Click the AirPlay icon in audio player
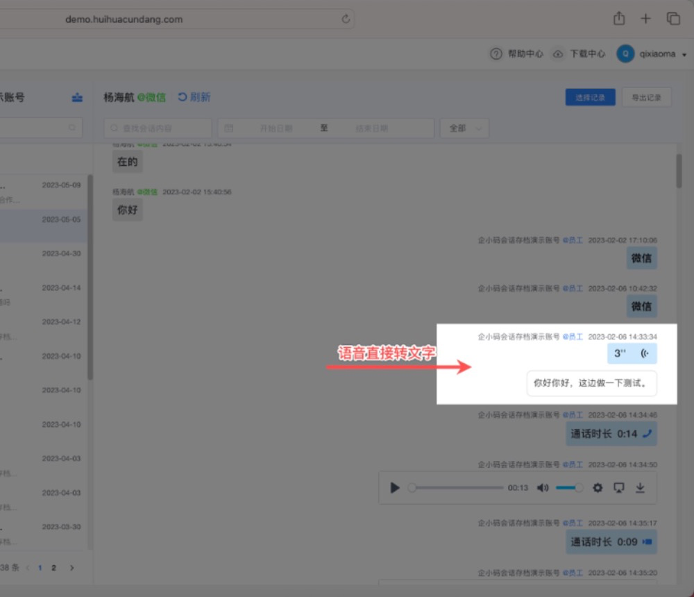 (619, 488)
